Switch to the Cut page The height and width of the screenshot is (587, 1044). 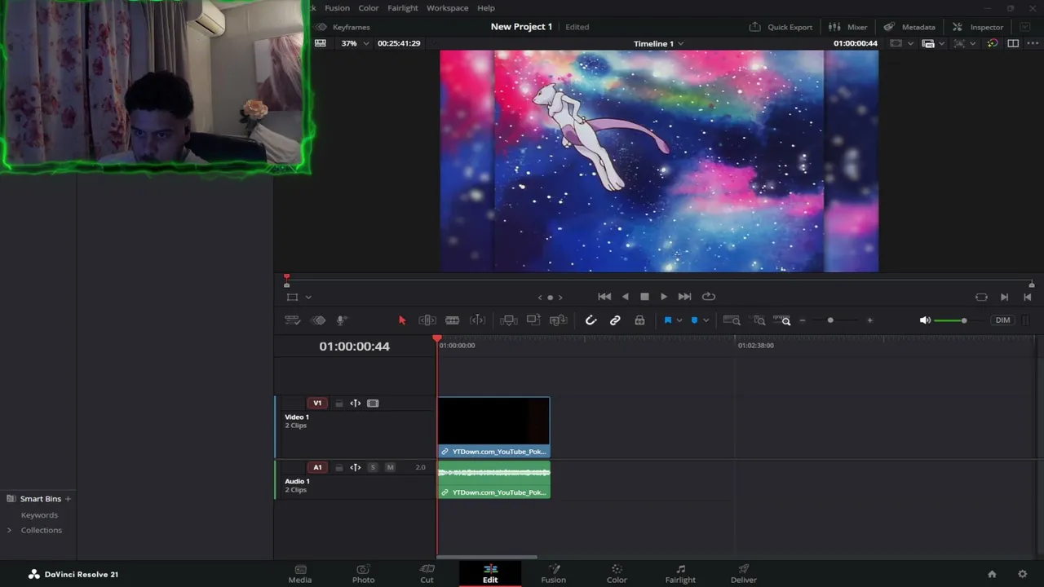427,574
